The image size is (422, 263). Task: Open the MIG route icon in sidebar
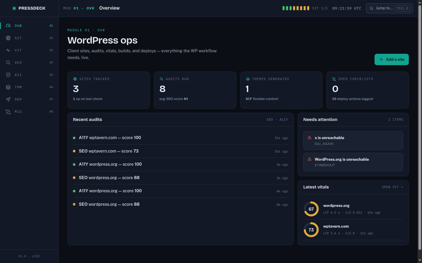8,112
